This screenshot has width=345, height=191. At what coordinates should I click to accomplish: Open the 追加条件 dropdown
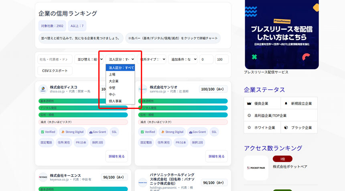pos(183,60)
